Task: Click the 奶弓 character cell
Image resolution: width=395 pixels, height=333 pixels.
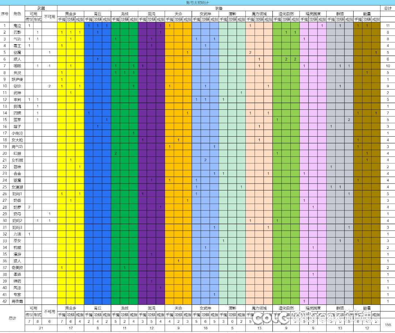Action: 17,214
